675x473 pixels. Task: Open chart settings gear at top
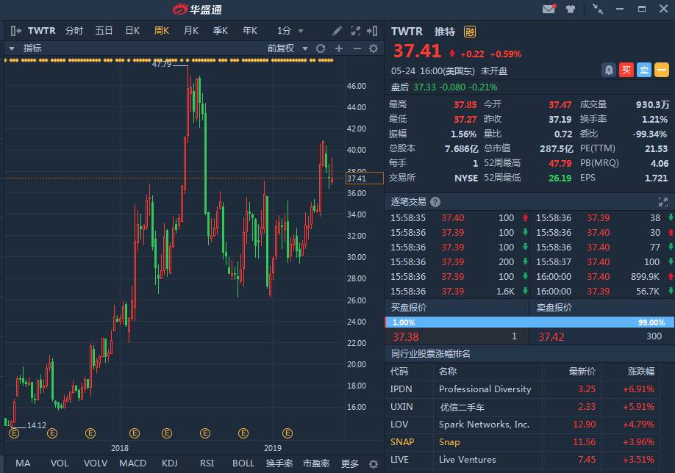tap(374, 48)
